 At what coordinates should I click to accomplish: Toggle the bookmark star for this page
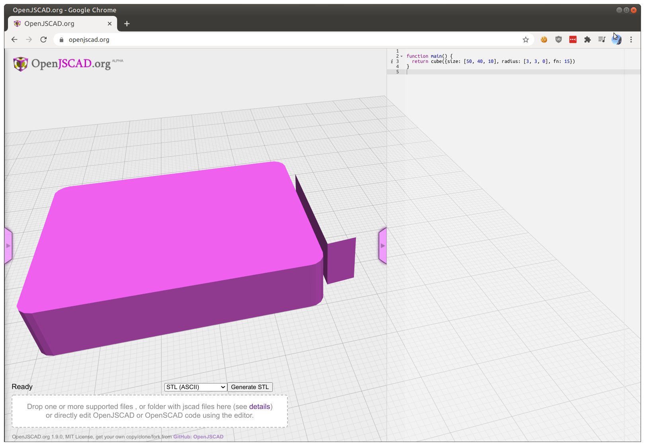tap(526, 39)
